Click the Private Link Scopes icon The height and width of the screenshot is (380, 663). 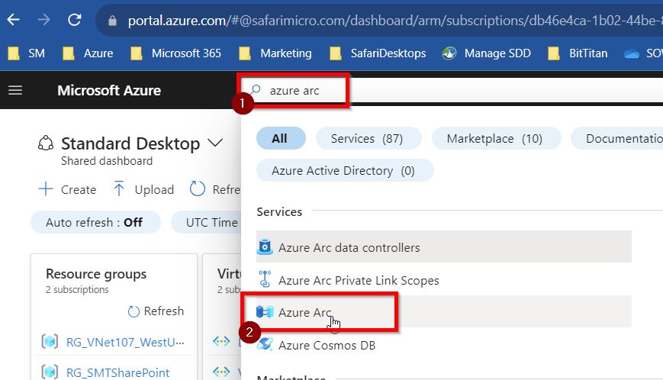pyautogui.click(x=265, y=279)
